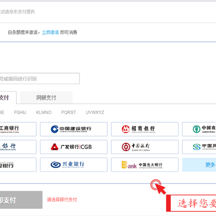Select ICBC 工商银行 option
This screenshot has width=216, height=216.
pyautogui.click(x=18, y=129)
